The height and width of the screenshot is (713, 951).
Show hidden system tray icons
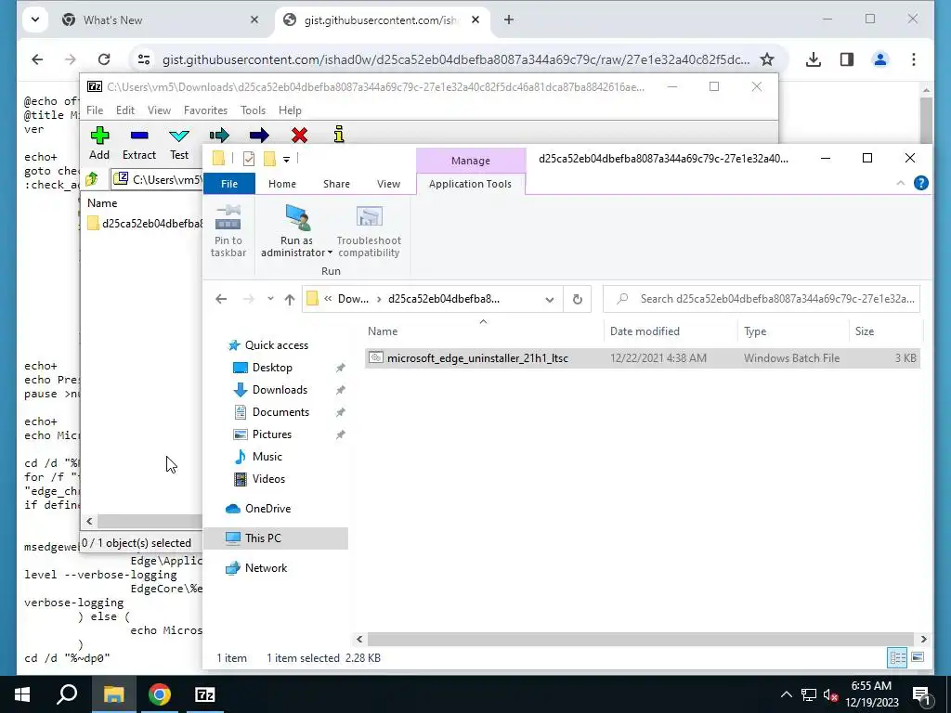click(786, 694)
